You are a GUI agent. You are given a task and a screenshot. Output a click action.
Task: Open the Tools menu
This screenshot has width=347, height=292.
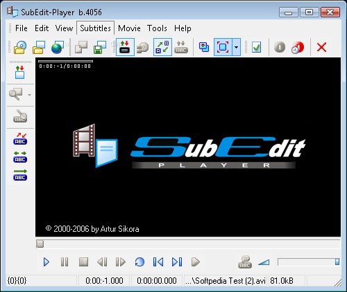(x=157, y=28)
